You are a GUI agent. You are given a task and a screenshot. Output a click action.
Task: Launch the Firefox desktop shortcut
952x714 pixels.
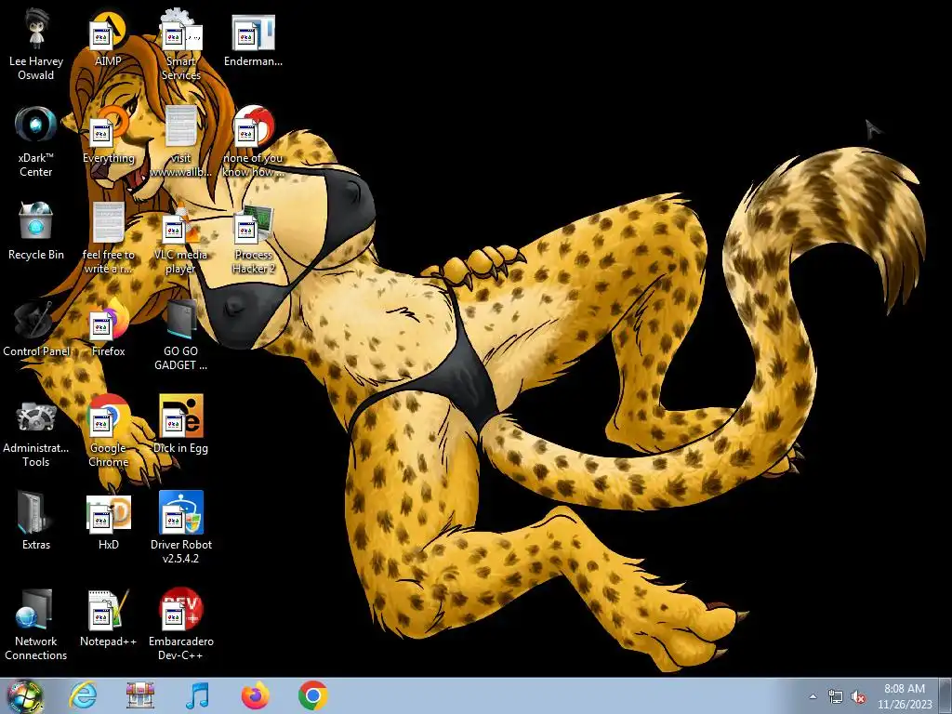point(109,328)
